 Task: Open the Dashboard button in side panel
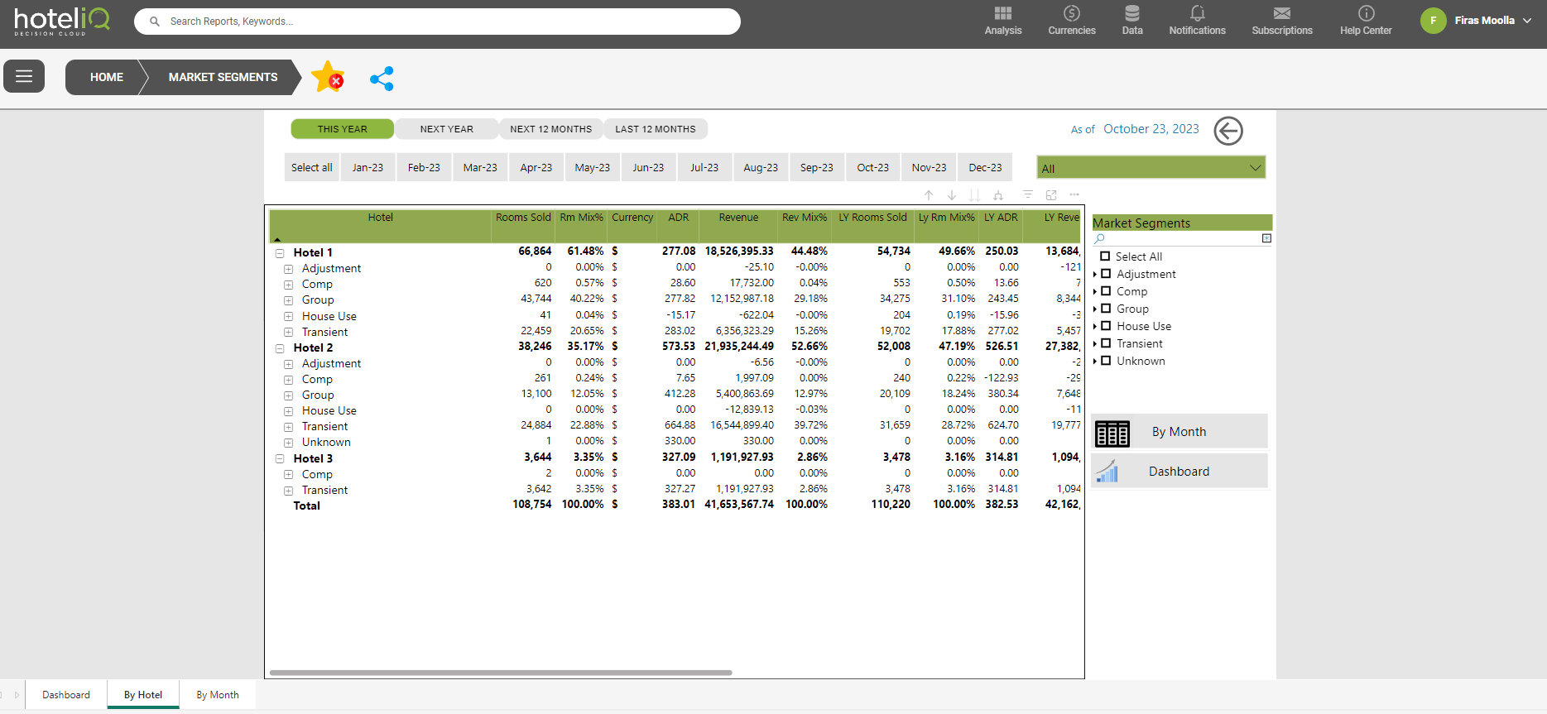pyautogui.click(x=1179, y=472)
